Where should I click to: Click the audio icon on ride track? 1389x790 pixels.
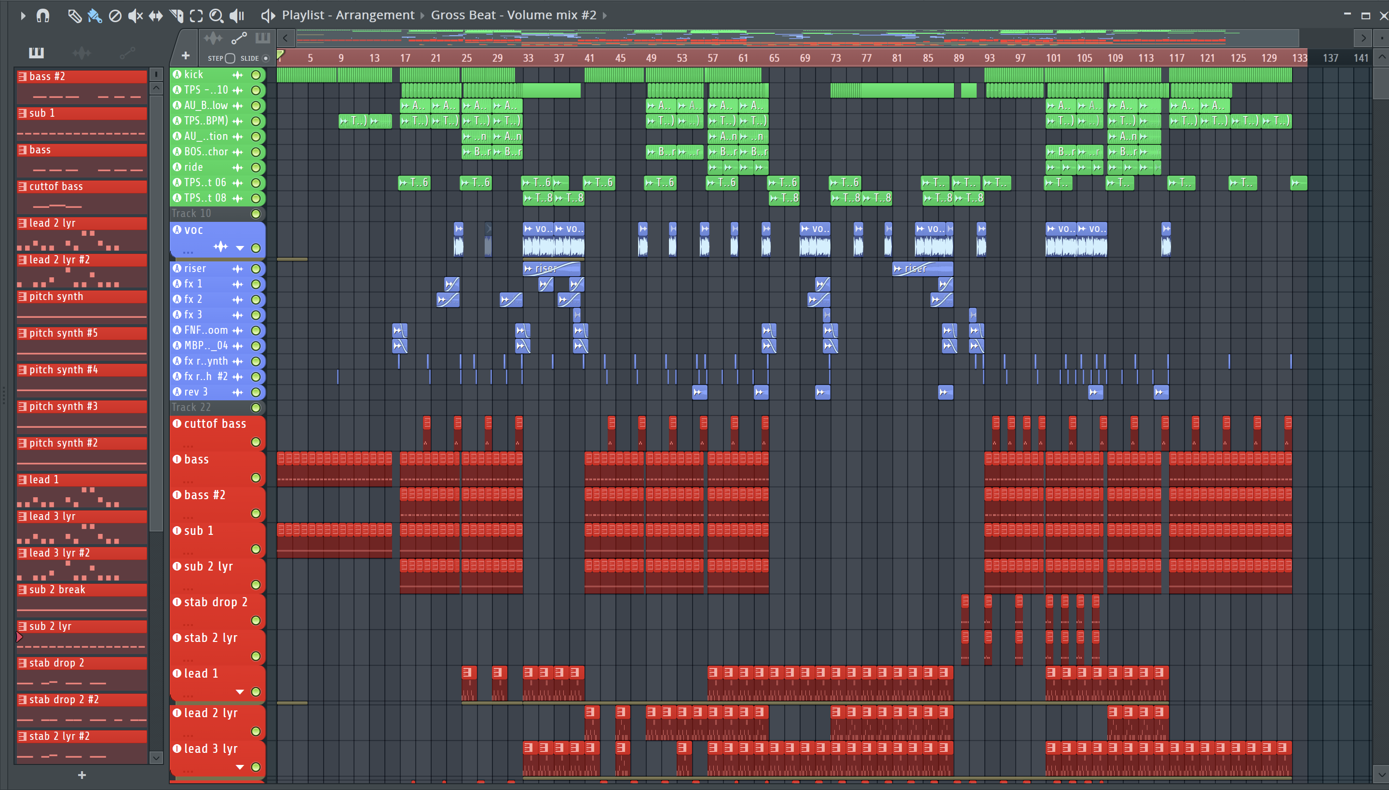click(177, 167)
